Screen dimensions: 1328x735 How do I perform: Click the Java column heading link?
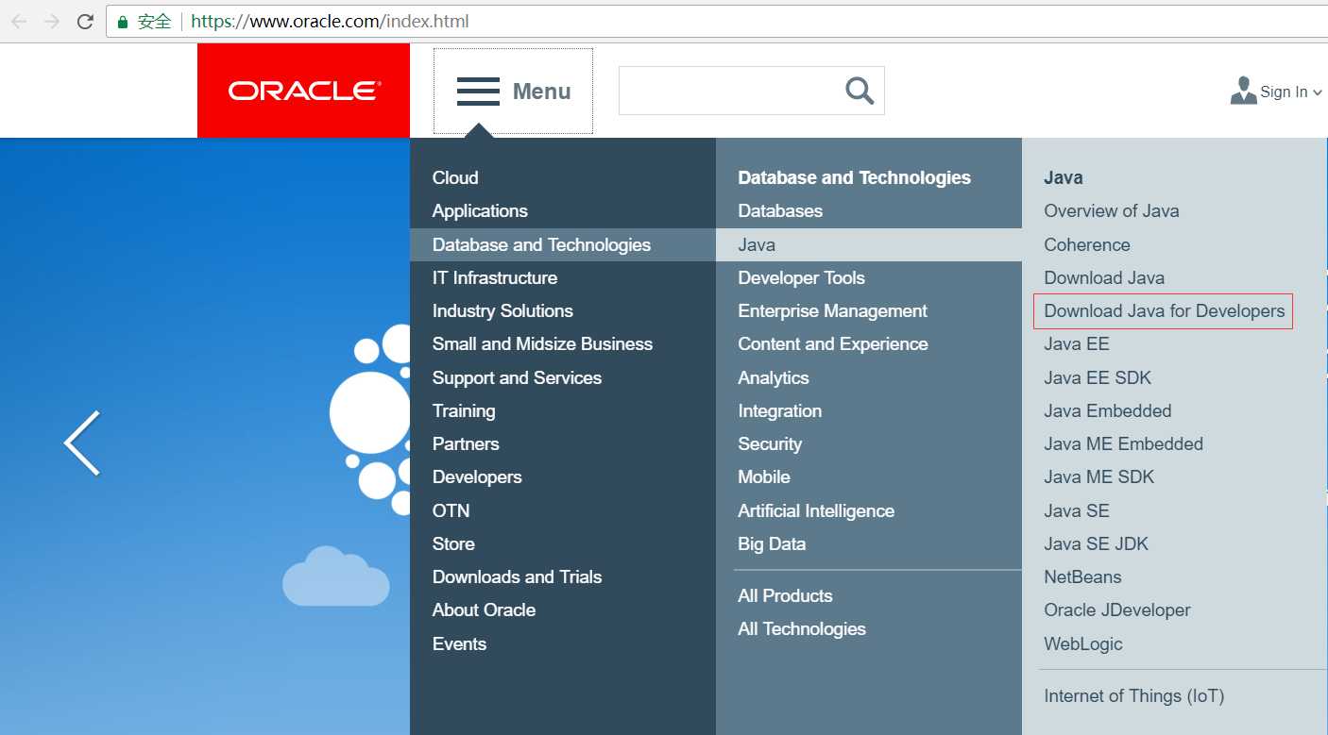point(1063,177)
